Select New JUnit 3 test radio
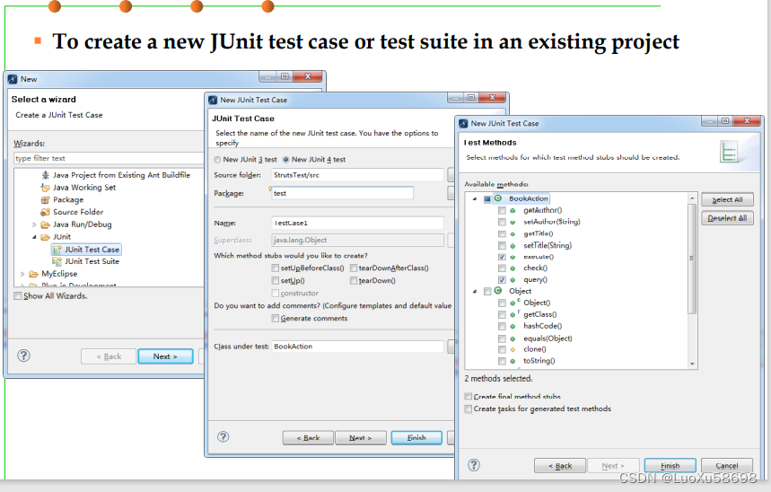The image size is (771, 492). (x=217, y=160)
